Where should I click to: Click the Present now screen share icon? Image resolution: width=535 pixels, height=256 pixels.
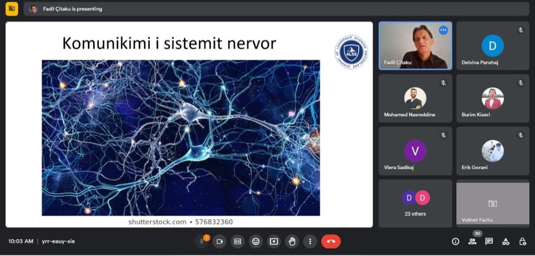(273, 241)
